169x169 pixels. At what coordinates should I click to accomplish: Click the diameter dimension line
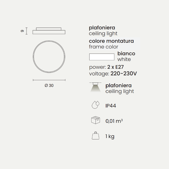(x=49, y=80)
